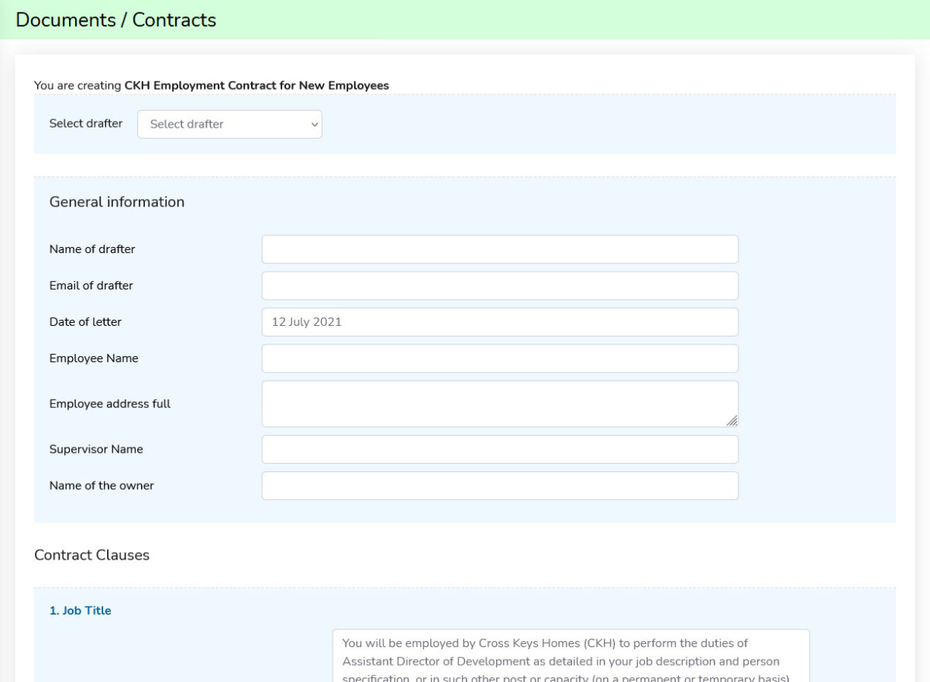Click the General information section heading
The width and height of the screenshot is (930, 682).
(x=116, y=201)
